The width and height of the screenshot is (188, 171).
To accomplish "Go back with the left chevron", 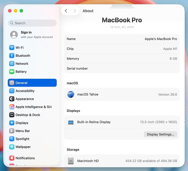I will point(66,11).
